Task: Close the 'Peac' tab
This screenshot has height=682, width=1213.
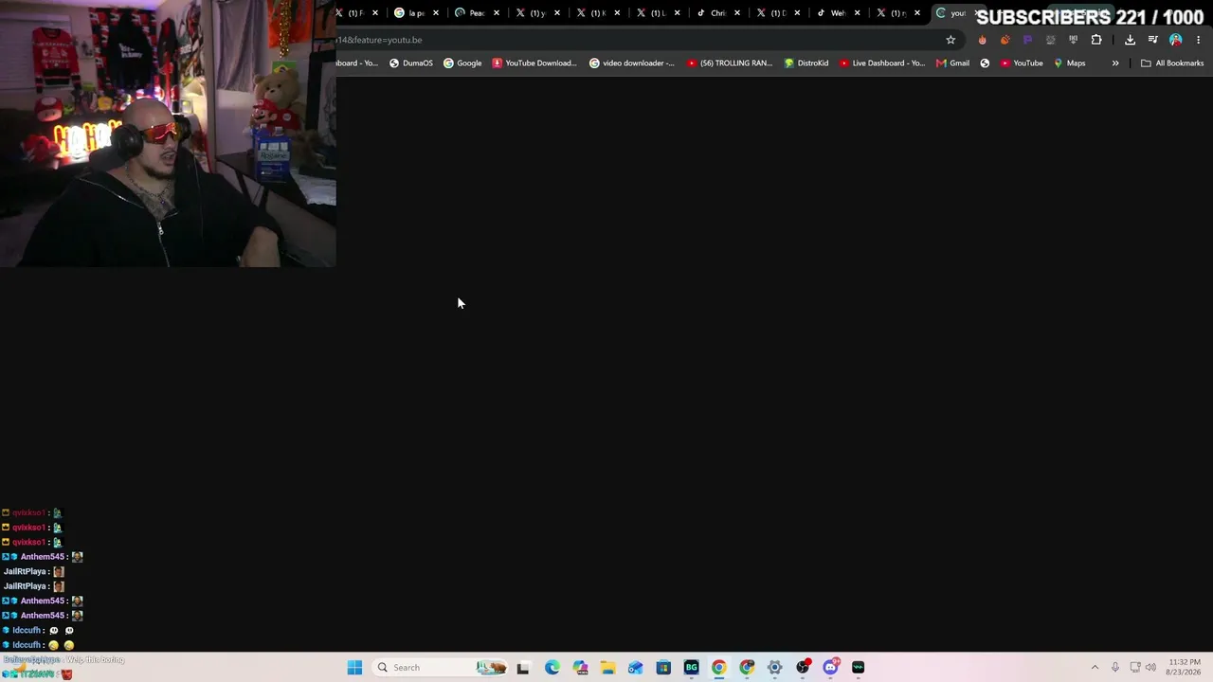Action: [x=497, y=13]
